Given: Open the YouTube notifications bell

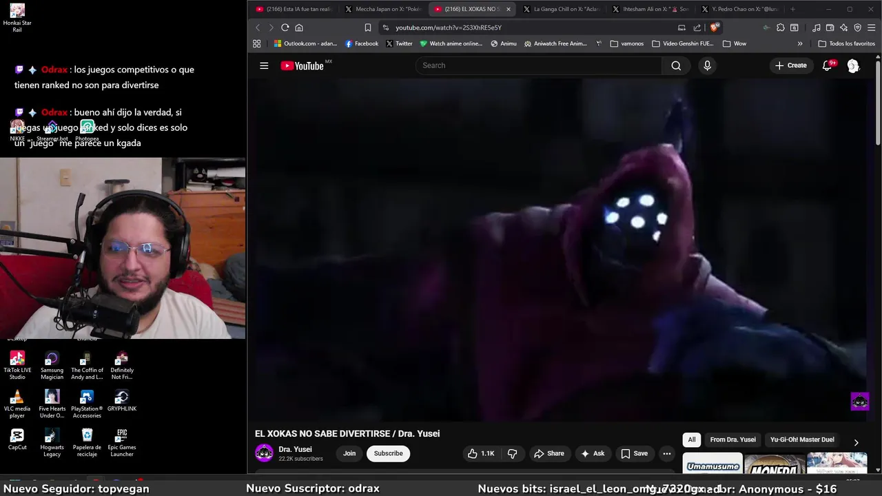Looking at the screenshot, I should coord(828,65).
